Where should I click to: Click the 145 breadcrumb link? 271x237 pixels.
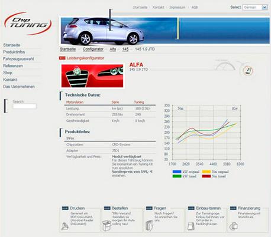[x=125, y=49]
